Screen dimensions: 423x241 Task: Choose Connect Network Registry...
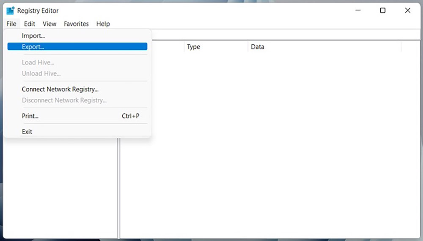pos(77,89)
